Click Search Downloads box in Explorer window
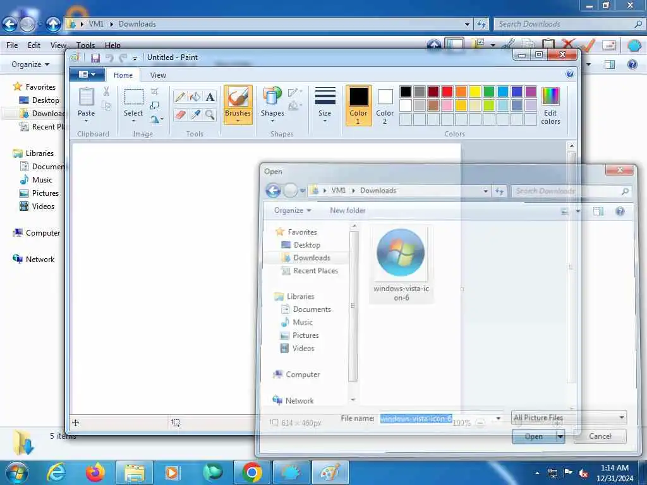The image size is (647, 485). click(569, 25)
